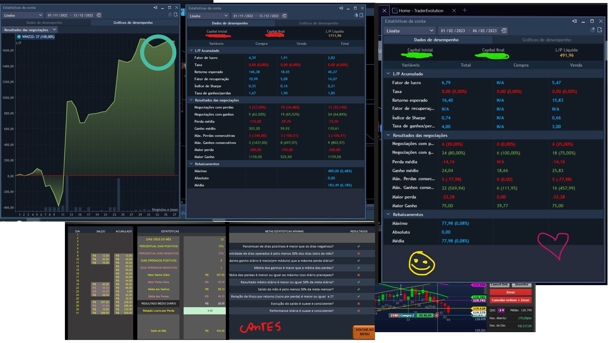
Task: Click the Cancel Ord. button
Action: pos(499,285)
